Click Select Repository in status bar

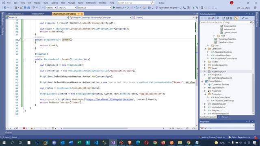[x=239, y=137]
